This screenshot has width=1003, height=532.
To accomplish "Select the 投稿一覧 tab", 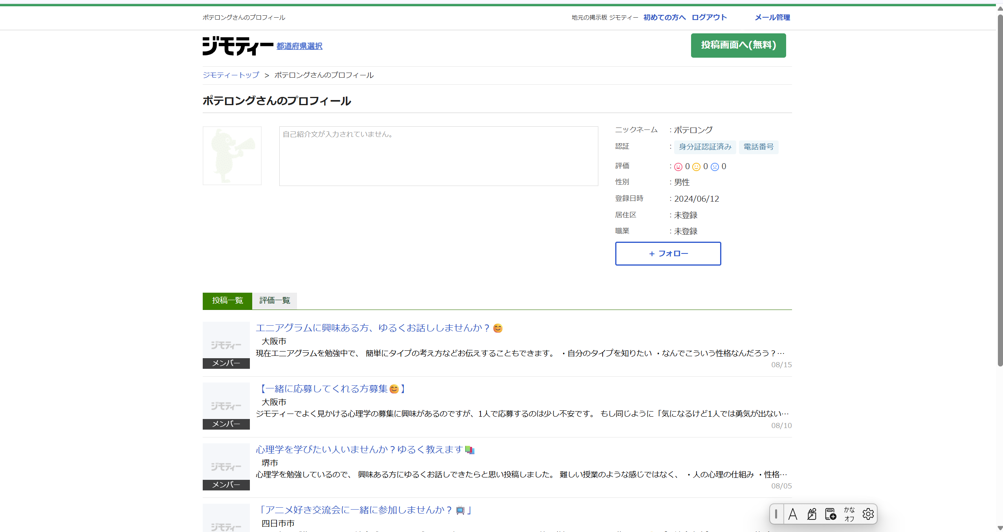I will coord(227,301).
